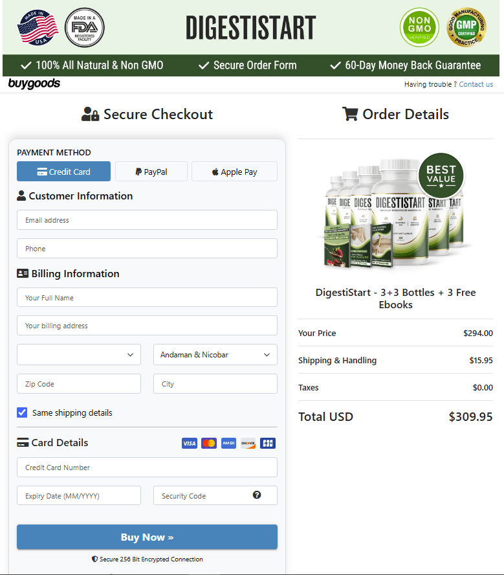Uncheck Same shipping details checkbox
The width and height of the screenshot is (504, 575).
(23, 412)
